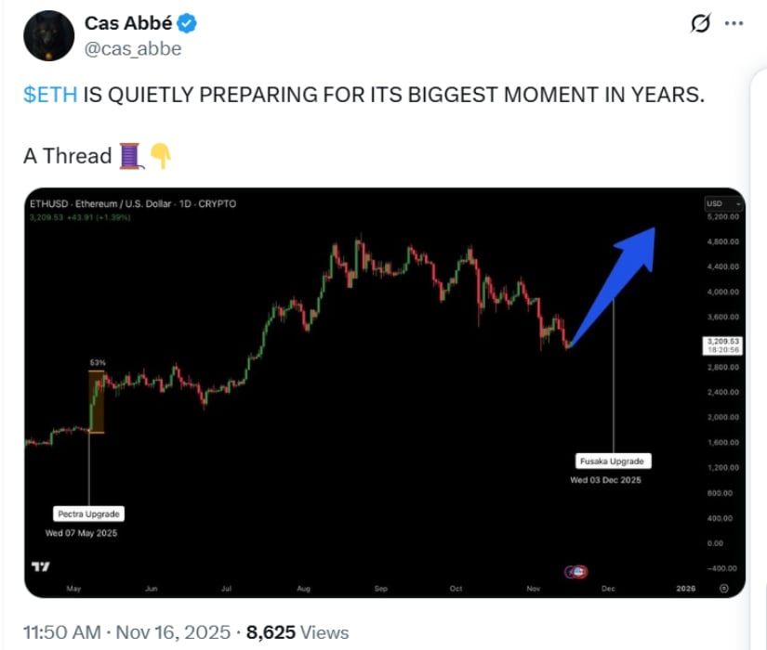The width and height of the screenshot is (767, 650).
Task: Open the @cas_abbe handle link
Action: pyautogui.click(x=134, y=48)
